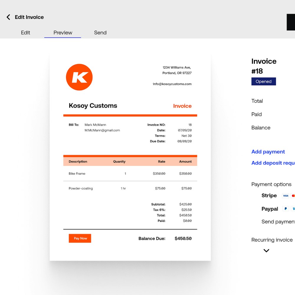295x295 pixels.
Task: Click the Mastercard icon in the Stripe row
Action: coord(293,196)
